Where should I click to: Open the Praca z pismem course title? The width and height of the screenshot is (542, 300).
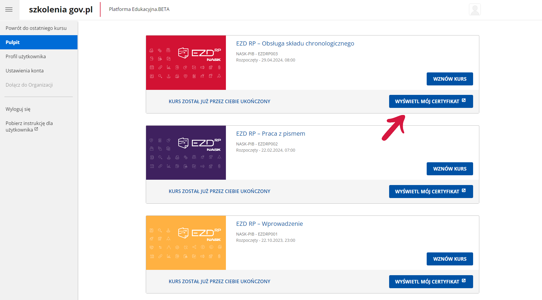click(x=270, y=134)
